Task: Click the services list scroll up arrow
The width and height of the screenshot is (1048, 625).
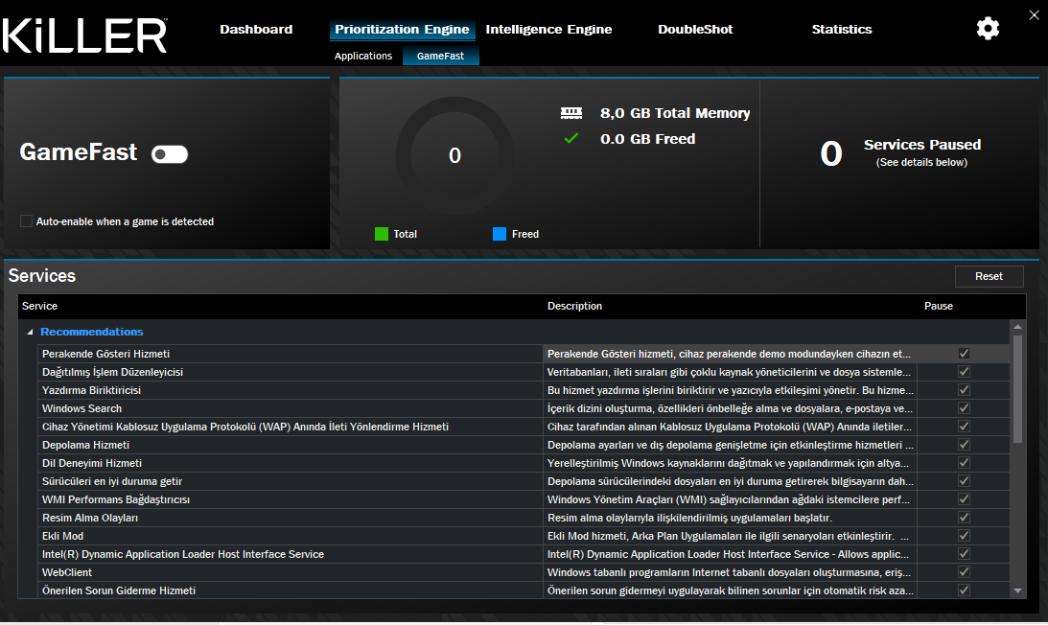Action: point(1017,327)
